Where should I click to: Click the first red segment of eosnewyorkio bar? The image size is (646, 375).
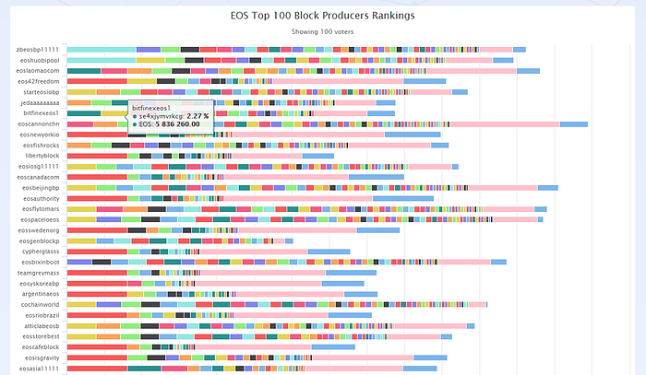tap(97, 135)
